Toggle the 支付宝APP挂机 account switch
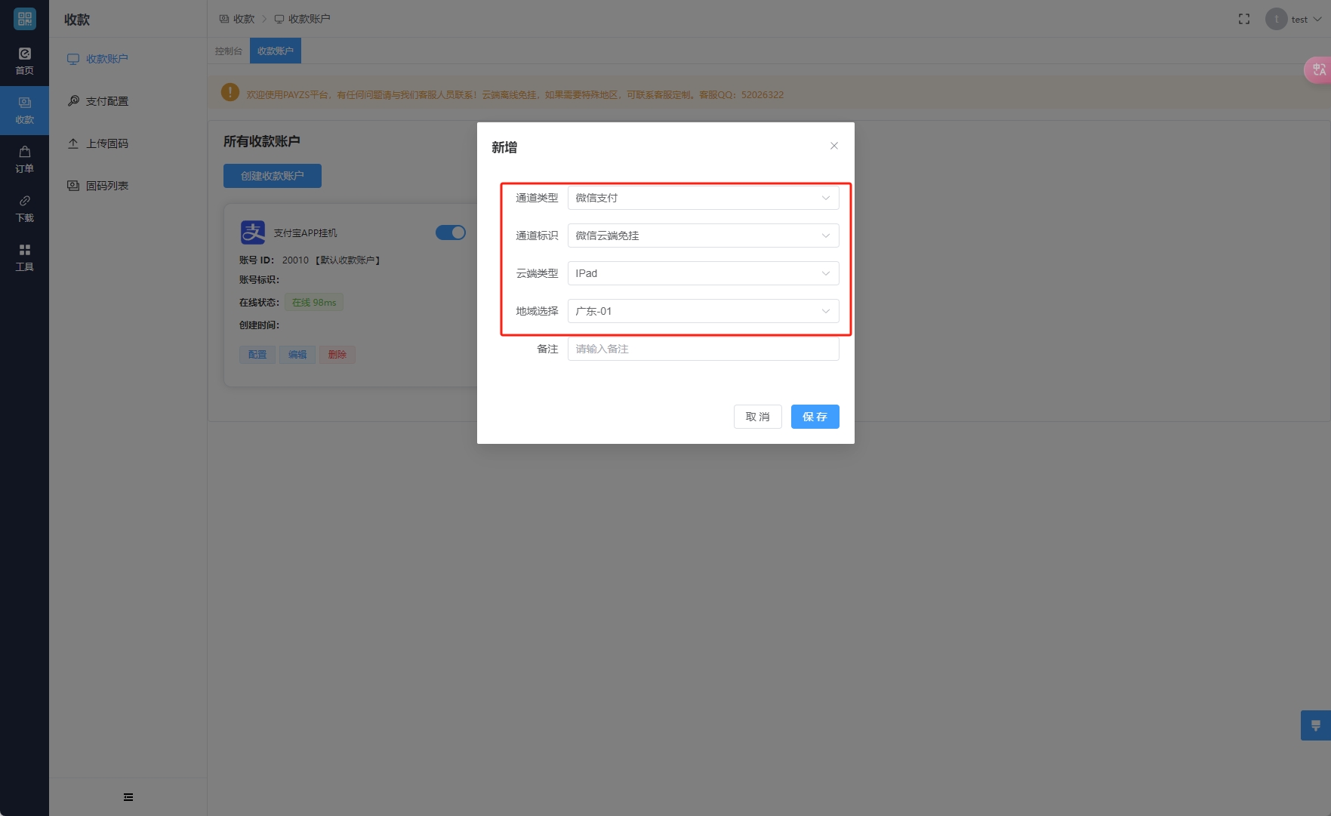The width and height of the screenshot is (1331, 816). [450, 232]
